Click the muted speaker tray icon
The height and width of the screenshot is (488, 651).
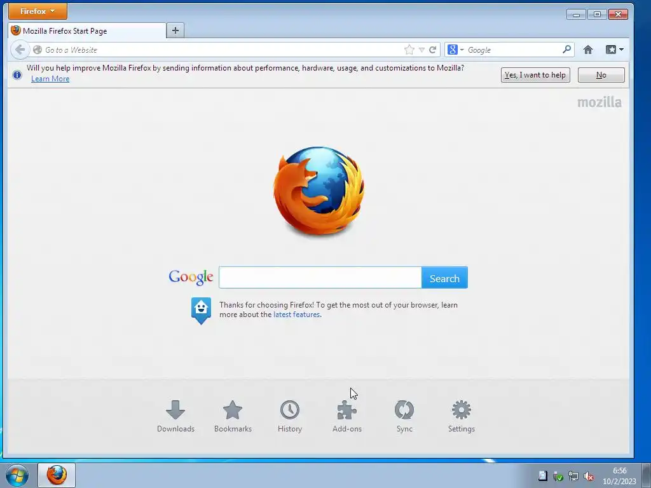point(588,477)
